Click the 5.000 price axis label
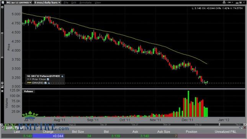Screen dimensions: 247x139 16,14
